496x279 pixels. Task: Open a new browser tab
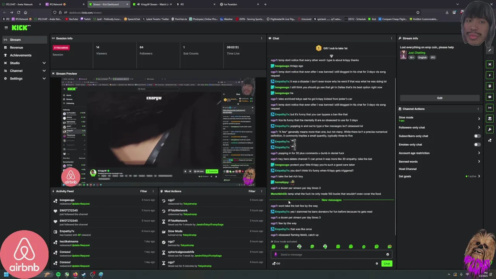[x=265, y=4]
